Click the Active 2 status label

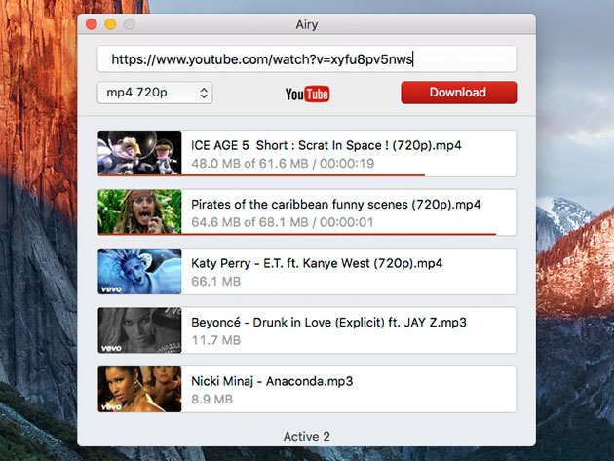[306, 434]
